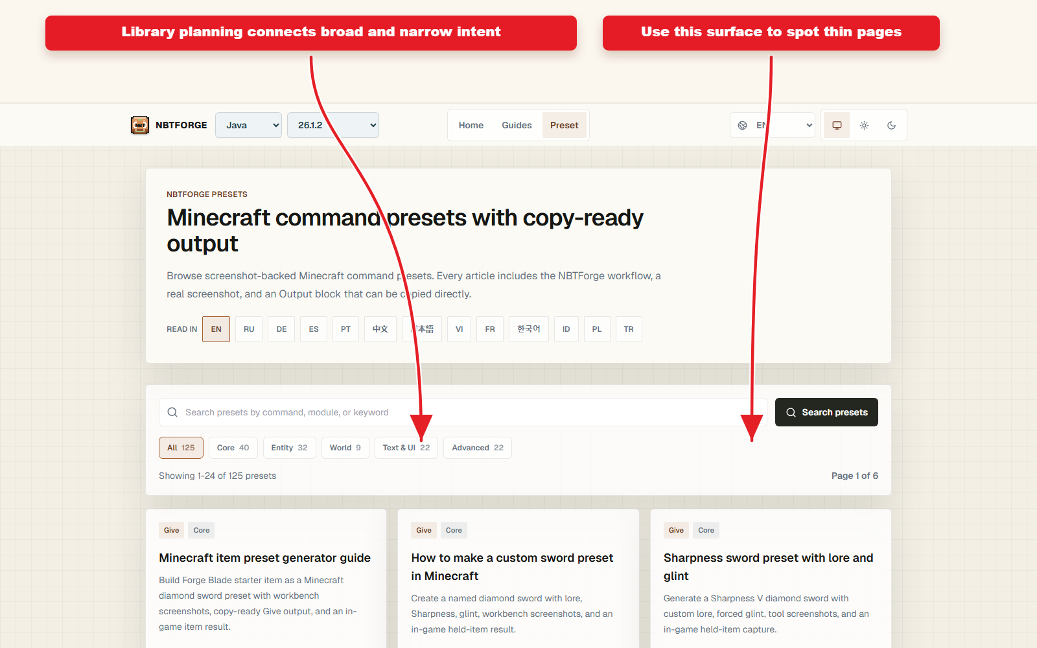The height and width of the screenshot is (648, 1037).
Task: Switch reading language to TR
Action: [629, 329]
